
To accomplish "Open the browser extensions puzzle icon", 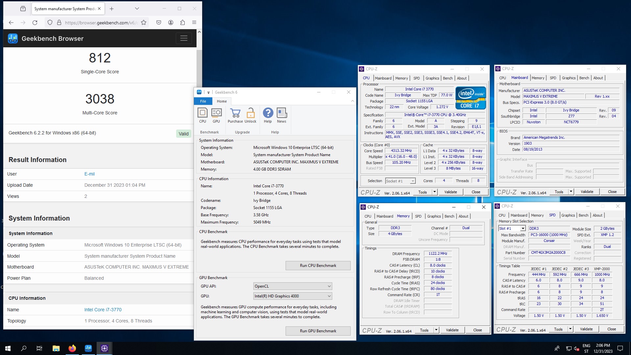I will click(182, 22).
